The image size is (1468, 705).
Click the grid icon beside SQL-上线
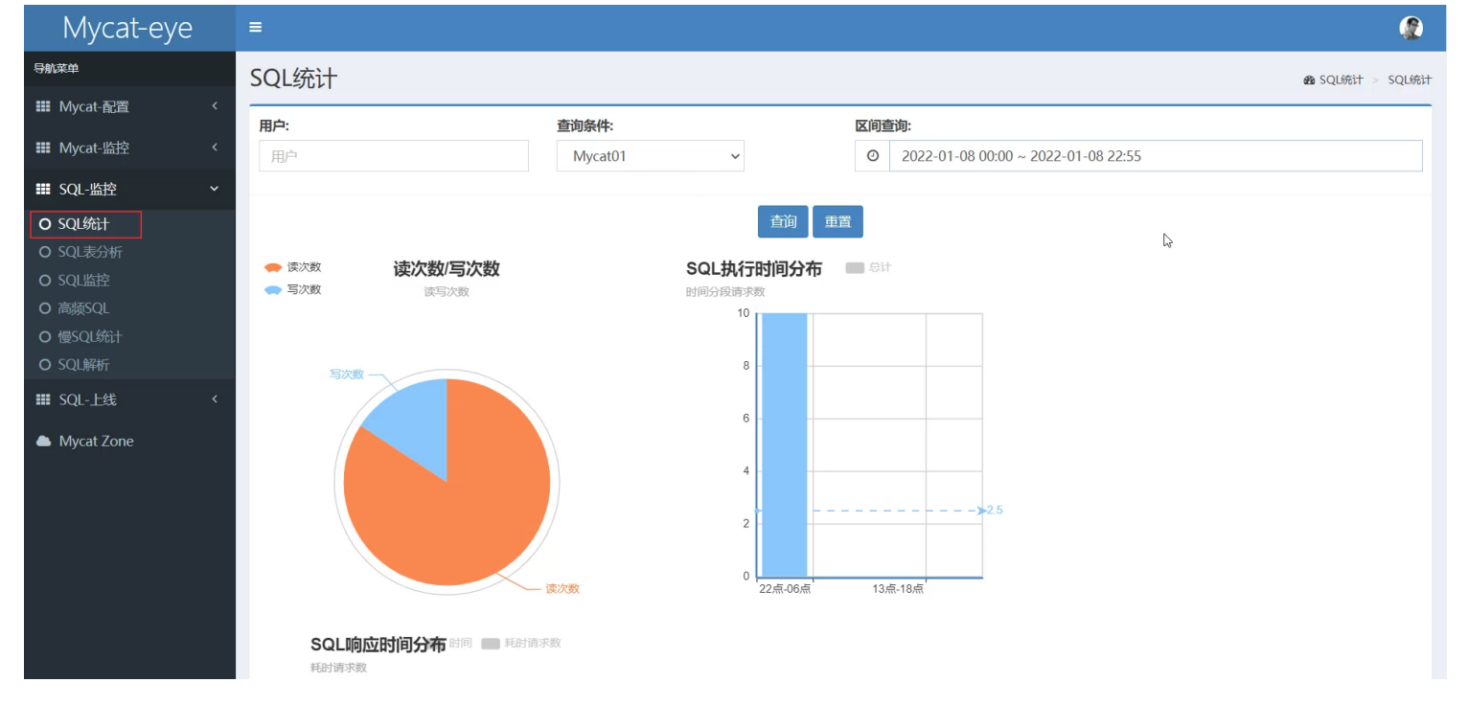pyautogui.click(x=43, y=399)
